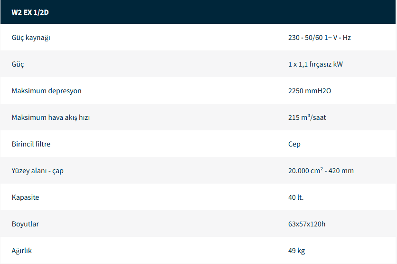
Task: Click the Boyutlar row label
Action: [25, 224]
